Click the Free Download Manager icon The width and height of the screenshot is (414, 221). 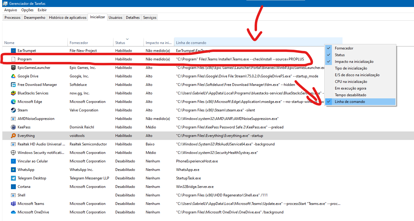(x=13, y=85)
